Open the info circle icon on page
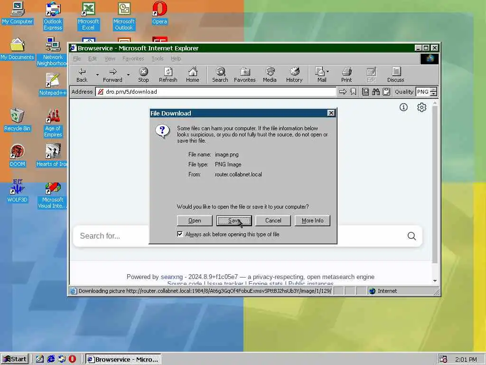Viewport: 486px width, 365px height. click(x=403, y=107)
